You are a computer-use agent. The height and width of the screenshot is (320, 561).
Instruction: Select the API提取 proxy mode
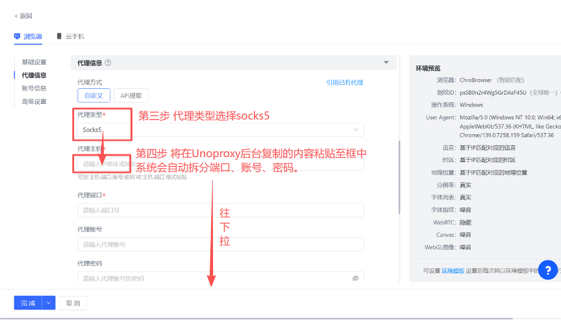[x=131, y=95]
